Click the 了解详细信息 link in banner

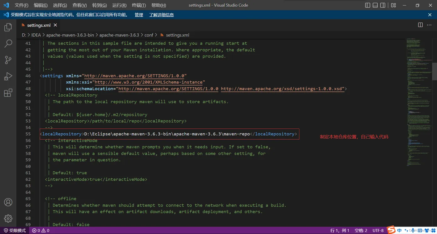coord(161,15)
